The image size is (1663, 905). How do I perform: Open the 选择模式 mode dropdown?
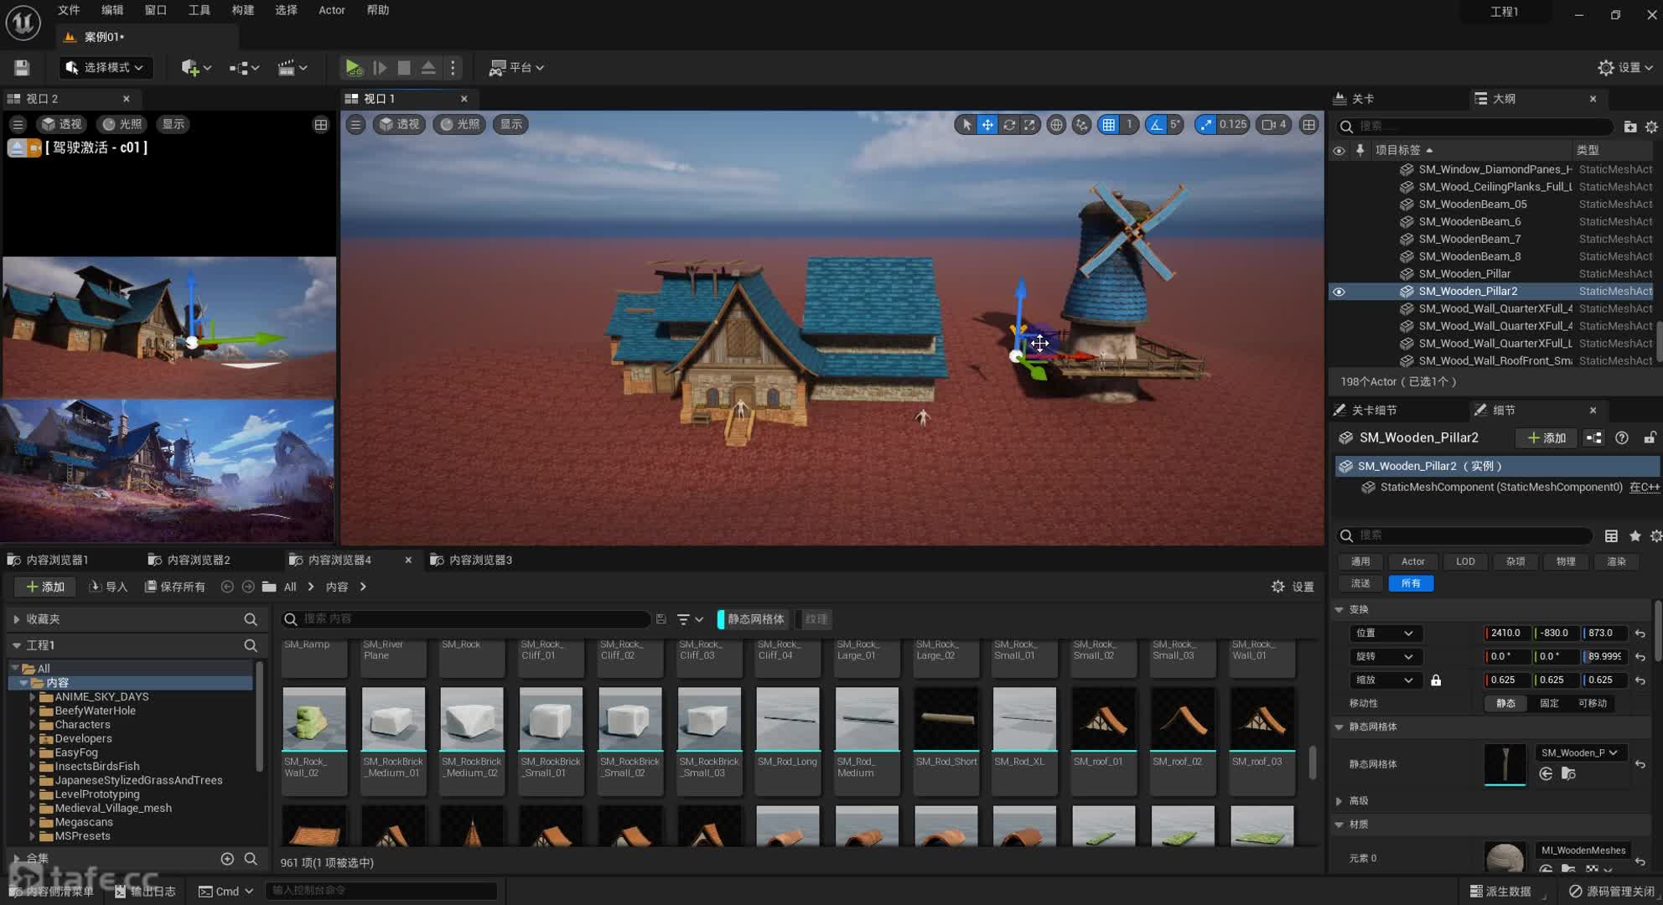(105, 67)
